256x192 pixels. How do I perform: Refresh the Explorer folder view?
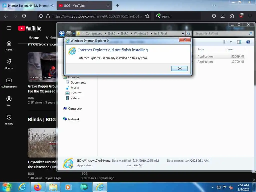[188, 33]
